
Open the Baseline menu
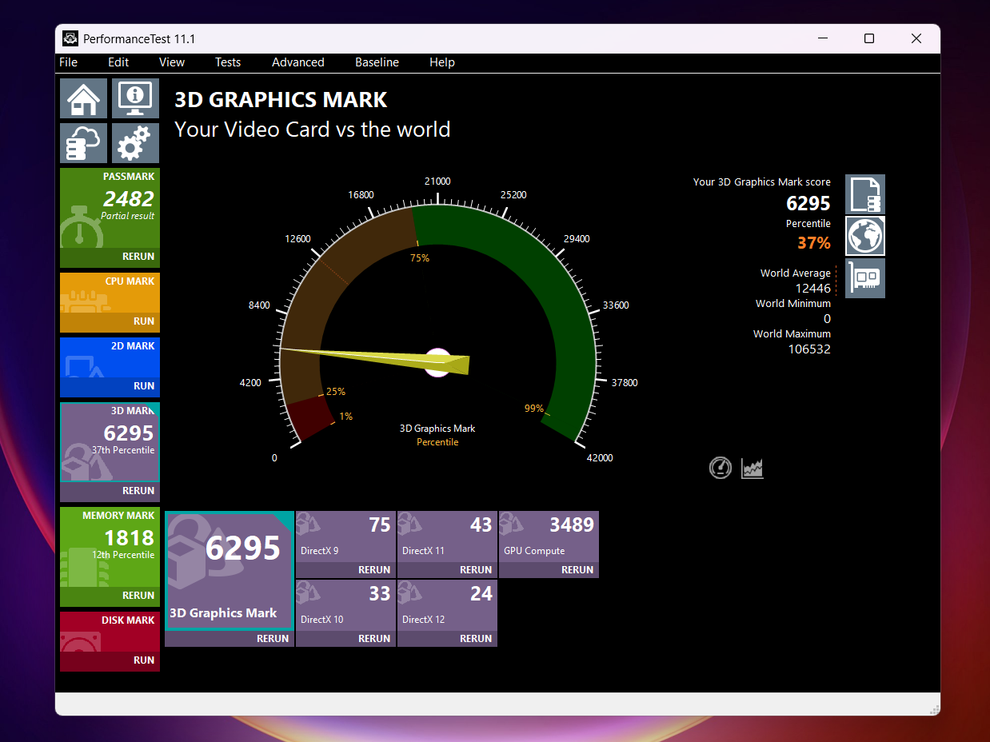pyautogui.click(x=377, y=62)
